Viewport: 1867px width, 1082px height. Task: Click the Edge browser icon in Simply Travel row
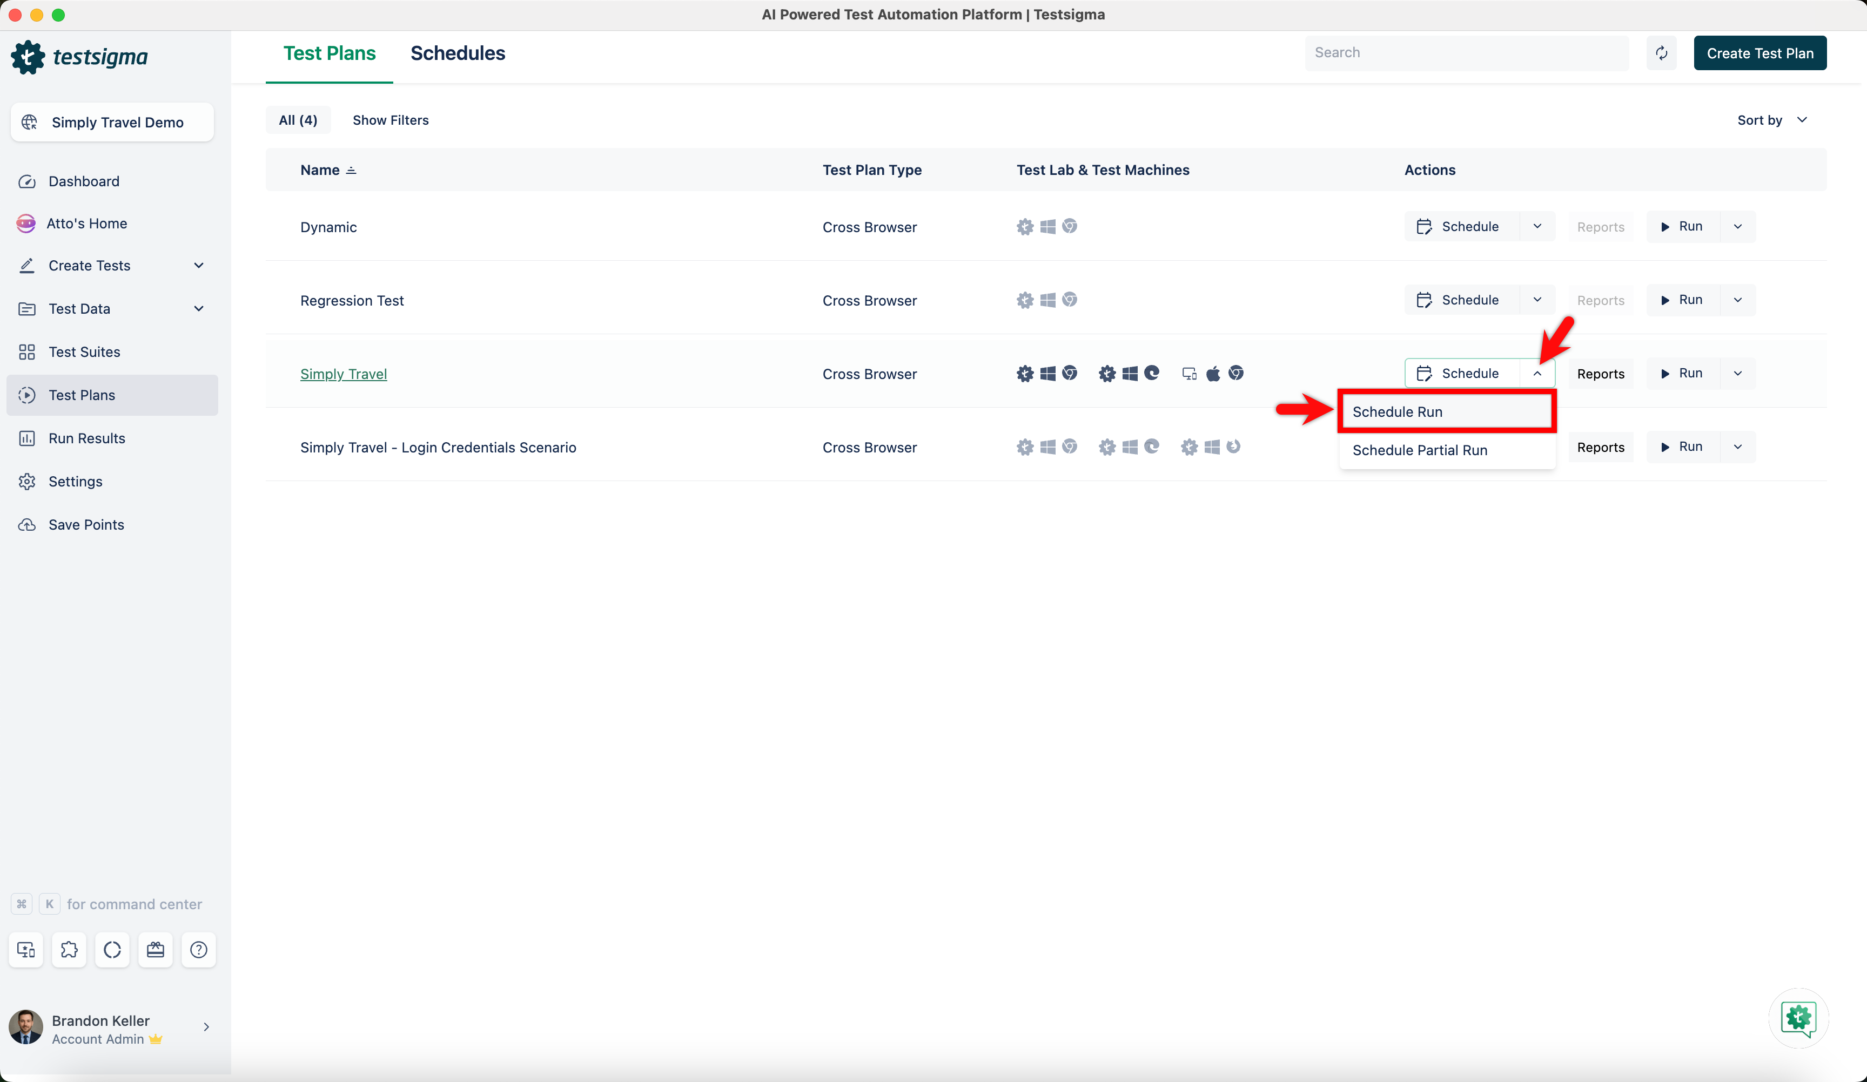(1151, 373)
